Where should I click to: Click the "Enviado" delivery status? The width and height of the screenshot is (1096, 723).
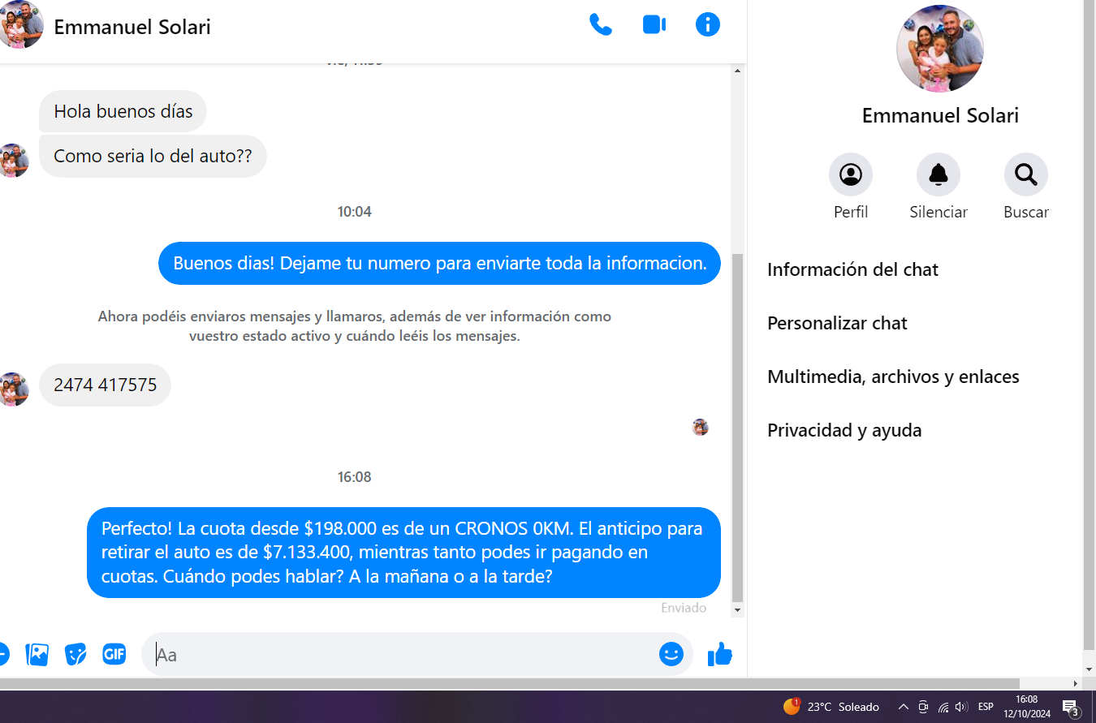click(x=684, y=608)
